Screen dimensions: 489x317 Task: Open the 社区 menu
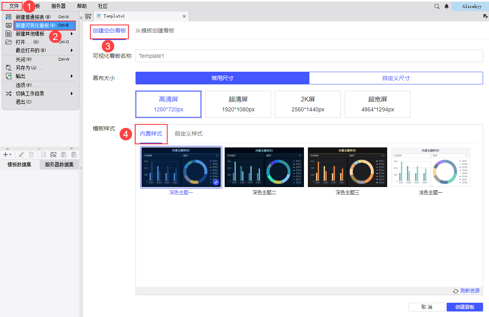click(x=103, y=6)
